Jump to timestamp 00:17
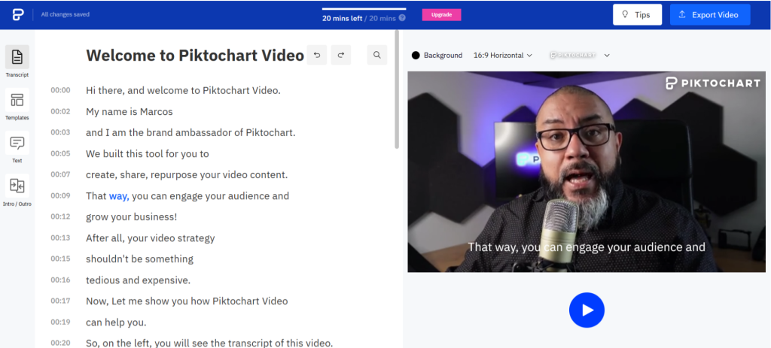This screenshot has height=348, width=771. tap(60, 301)
